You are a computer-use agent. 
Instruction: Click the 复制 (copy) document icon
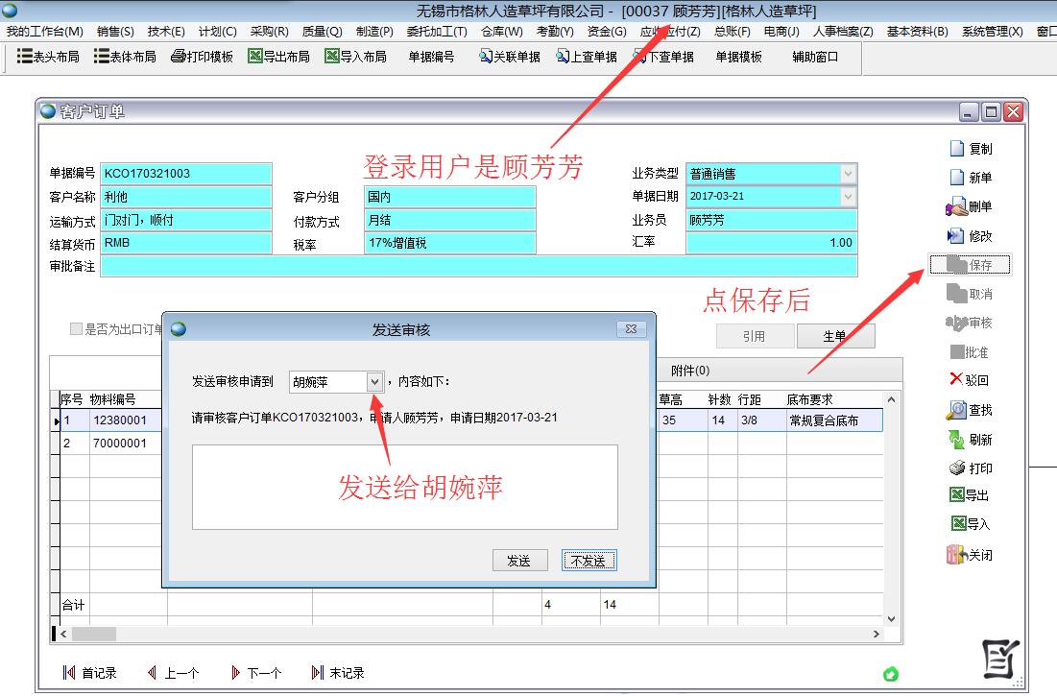(x=956, y=149)
